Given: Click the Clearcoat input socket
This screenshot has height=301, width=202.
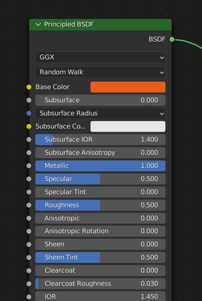Looking at the screenshot, I should click(x=29, y=271).
